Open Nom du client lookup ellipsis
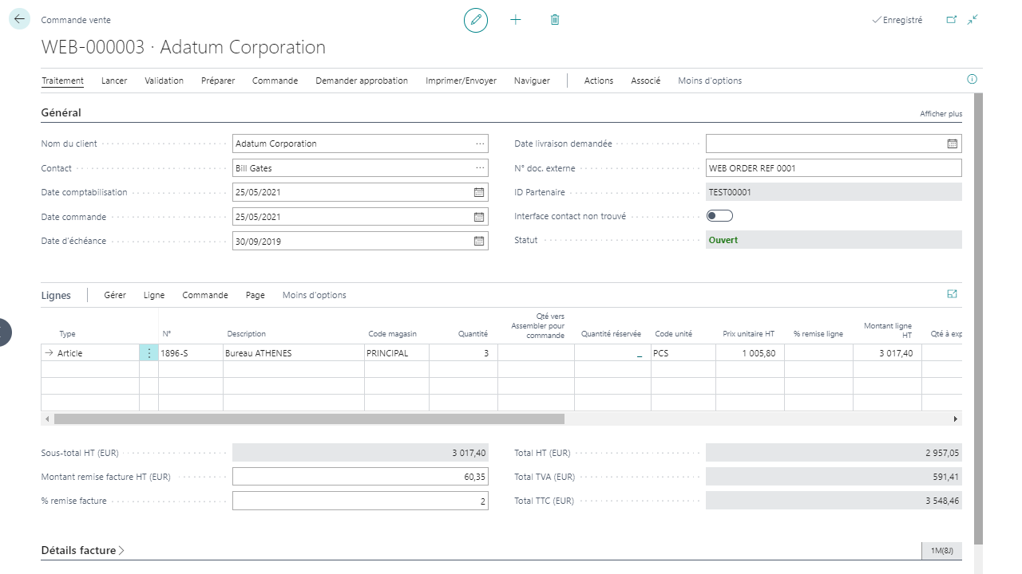Image resolution: width=1022 pixels, height=574 pixels. point(479,143)
